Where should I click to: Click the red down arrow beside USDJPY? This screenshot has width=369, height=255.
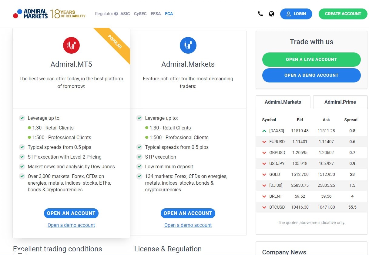click(264, 164)
